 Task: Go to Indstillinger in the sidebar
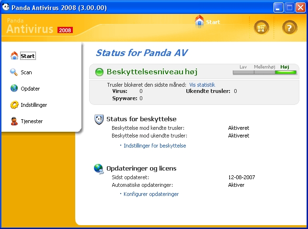point(34,105)
